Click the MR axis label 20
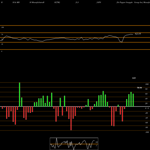The width and height of the screenshot is (150, 150). 146,103
